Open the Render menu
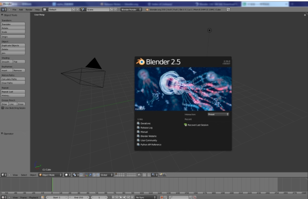Image resolution: width=308 pixels, height=199 pixels. (29, 10)
